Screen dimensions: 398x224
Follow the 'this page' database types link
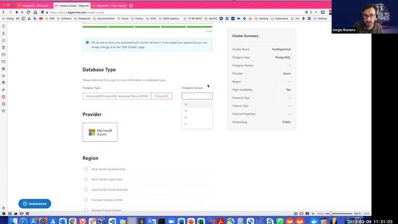click(x=109, y=80)
